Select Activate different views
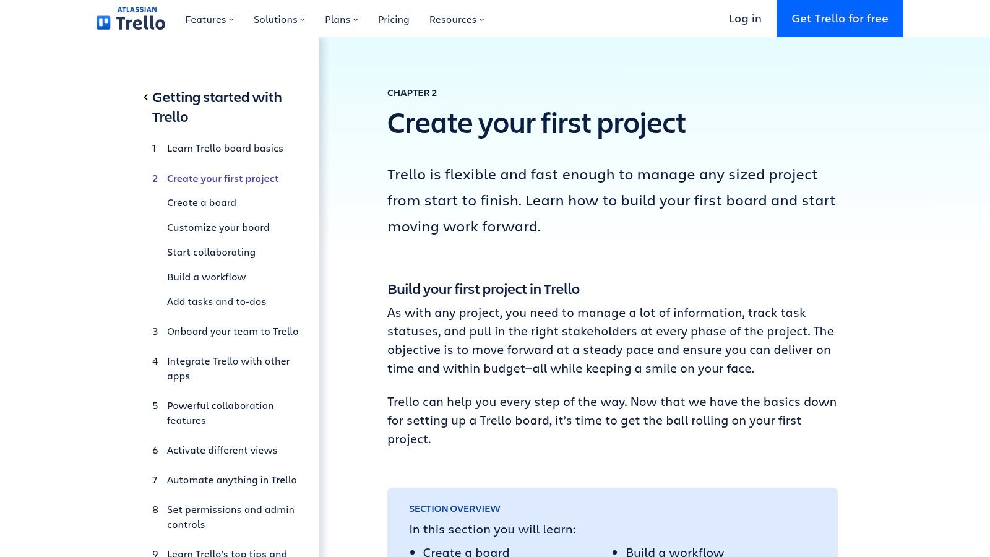The image size is (990, 557). click(x=222, y=450)
